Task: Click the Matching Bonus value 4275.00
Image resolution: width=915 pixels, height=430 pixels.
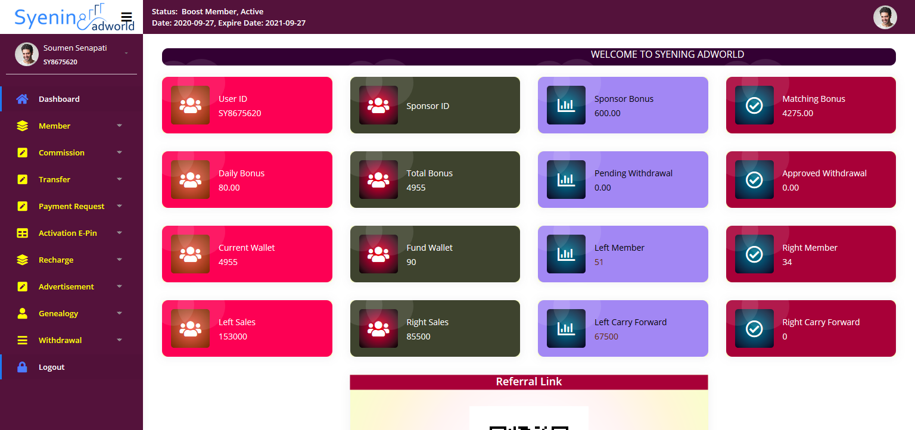Action: click(798, 113)
